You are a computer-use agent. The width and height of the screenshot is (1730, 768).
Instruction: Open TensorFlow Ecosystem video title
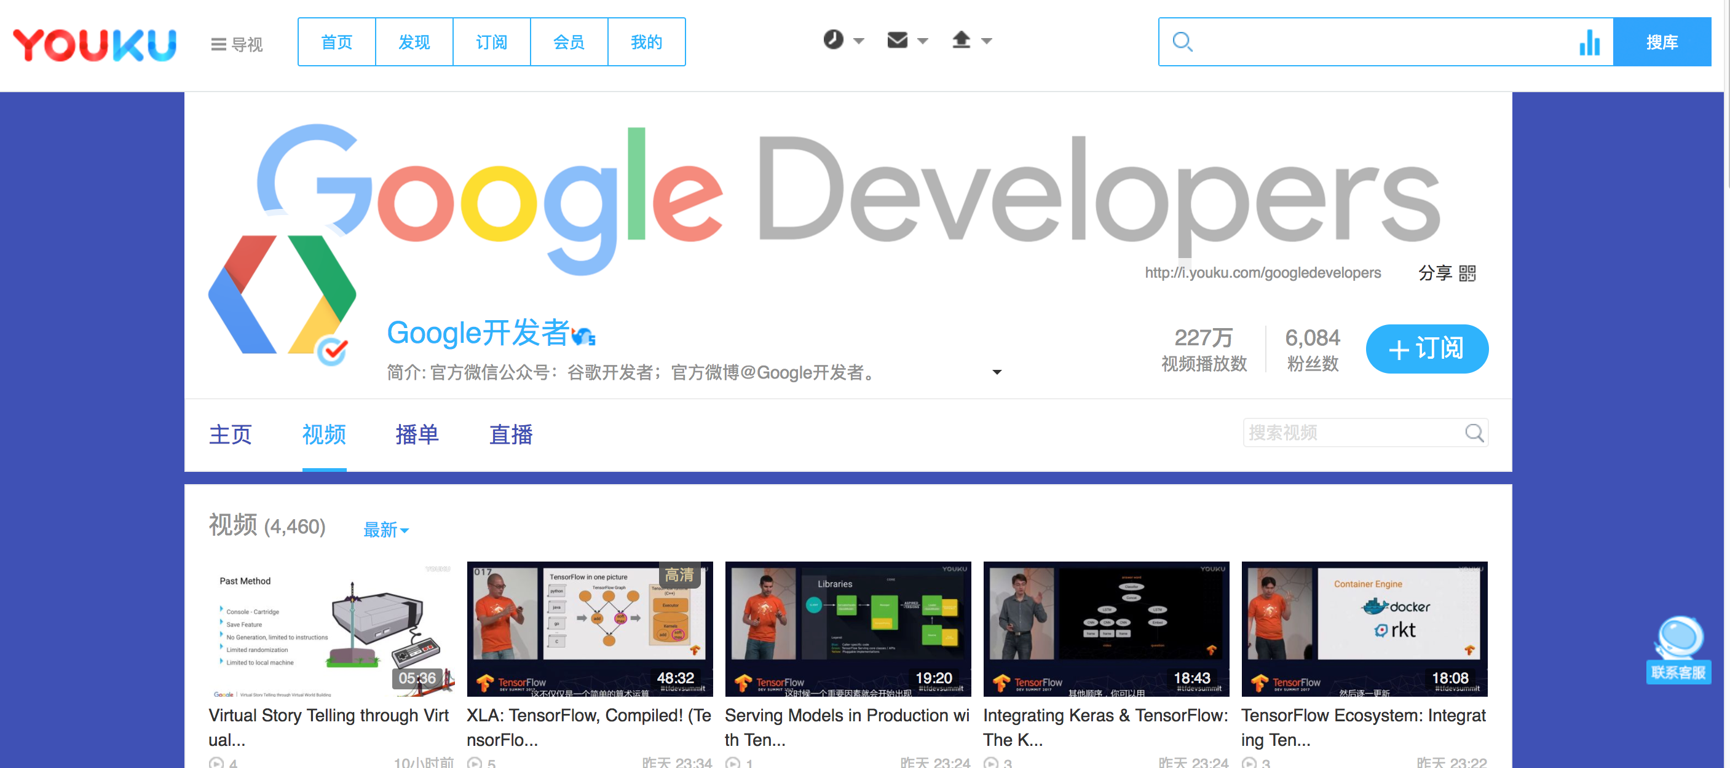(1364, 727)
